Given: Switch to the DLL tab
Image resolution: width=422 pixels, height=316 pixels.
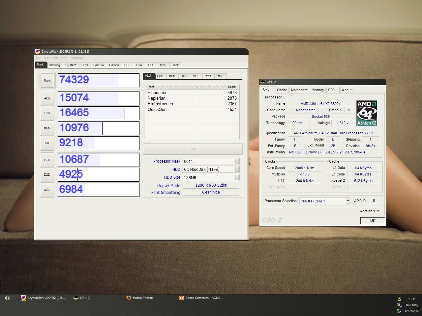Looking at the screenshot, I should click(x=151, y=65).
